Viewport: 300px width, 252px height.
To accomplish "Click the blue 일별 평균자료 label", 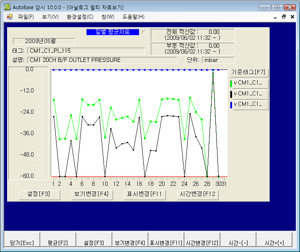I will pyautogui.click(x=113, y=32).
